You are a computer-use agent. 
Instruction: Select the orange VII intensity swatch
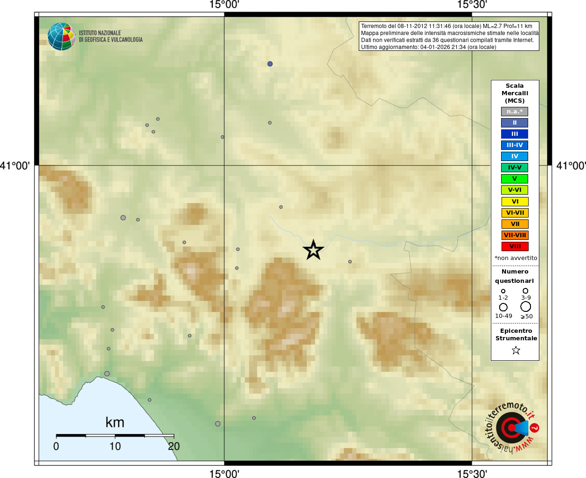(x=515, y=224)
